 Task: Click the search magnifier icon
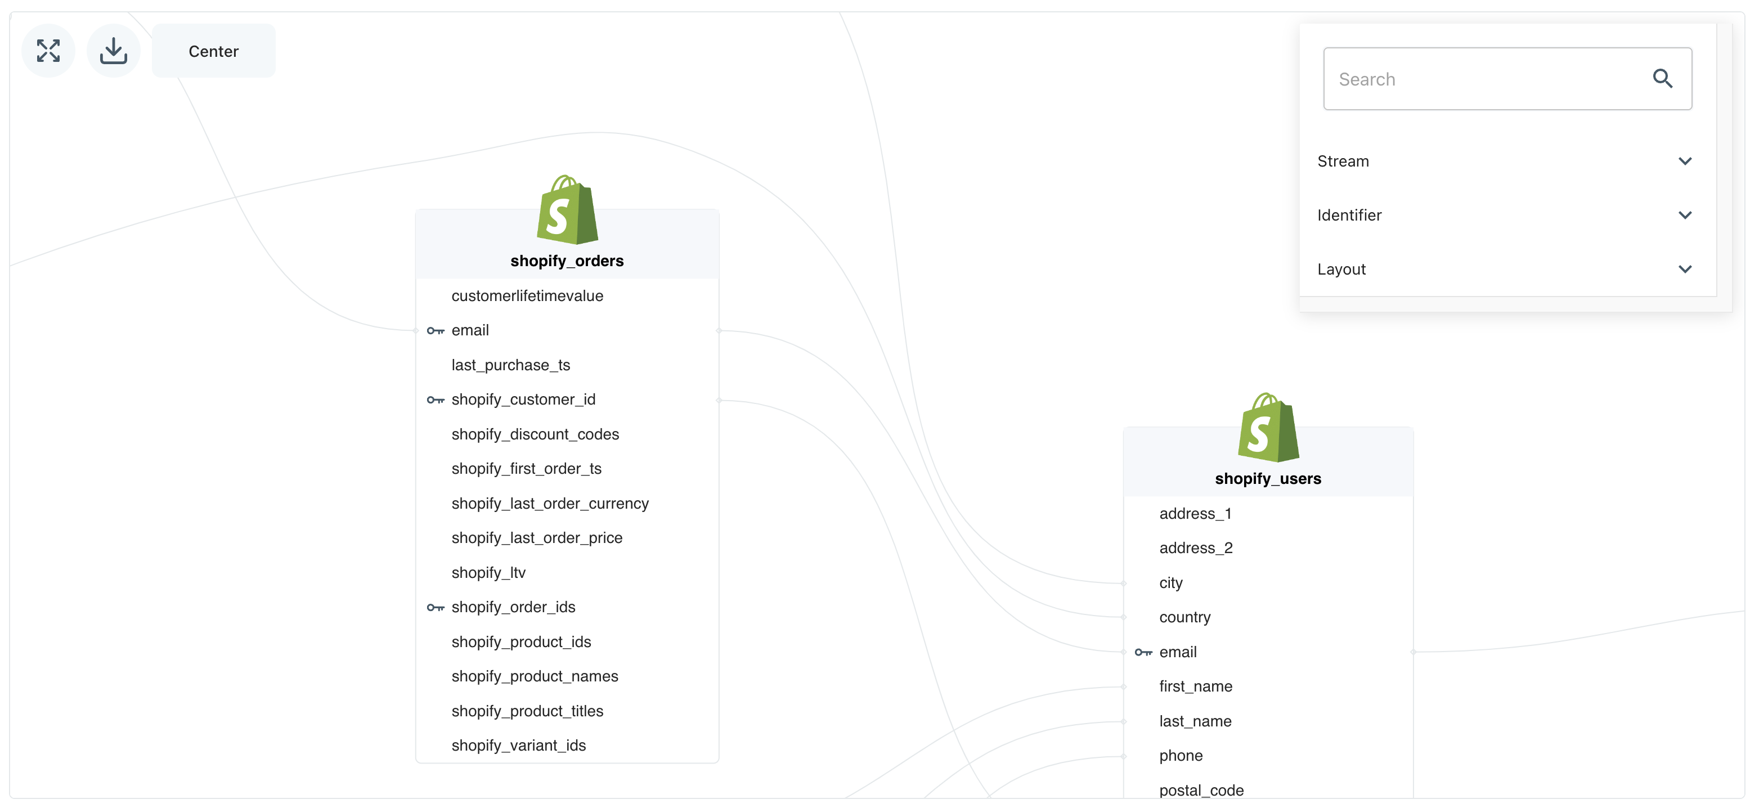[1662, 79]
